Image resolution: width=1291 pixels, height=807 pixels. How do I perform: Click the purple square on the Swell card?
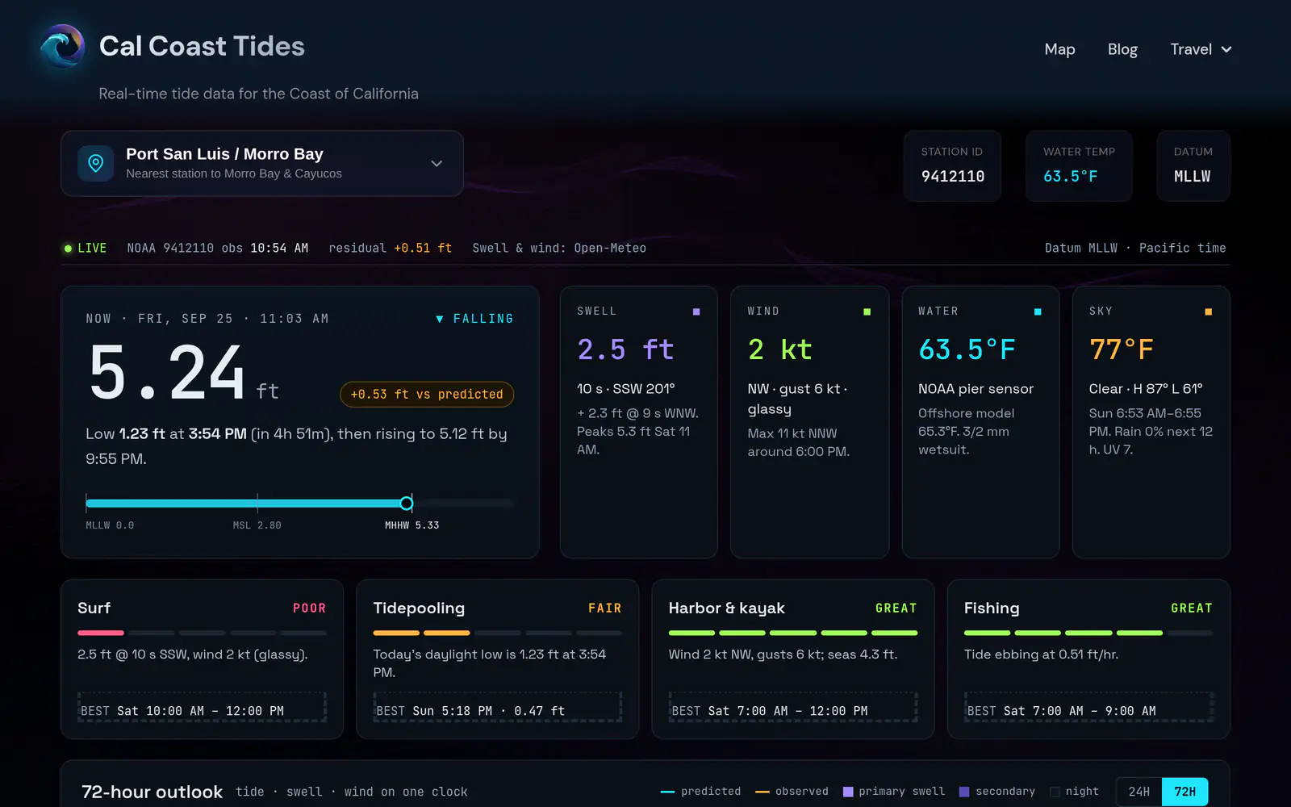coord(696,312)
